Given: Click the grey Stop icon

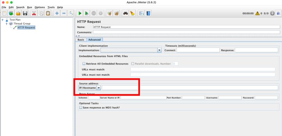Looking at the screenshot, I should point(93,13).
